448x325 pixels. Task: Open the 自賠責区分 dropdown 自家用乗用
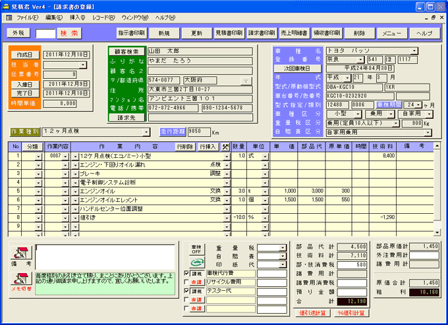pos(428,132)
